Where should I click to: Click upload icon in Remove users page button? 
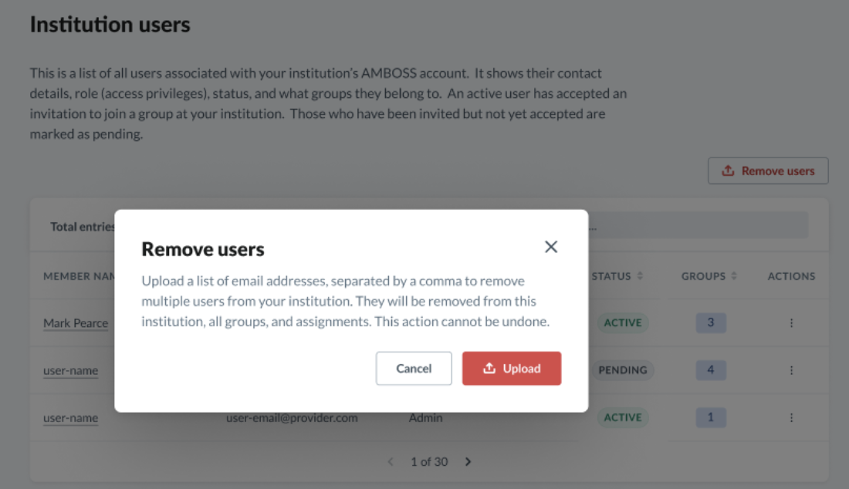click(x=729, y=170)
